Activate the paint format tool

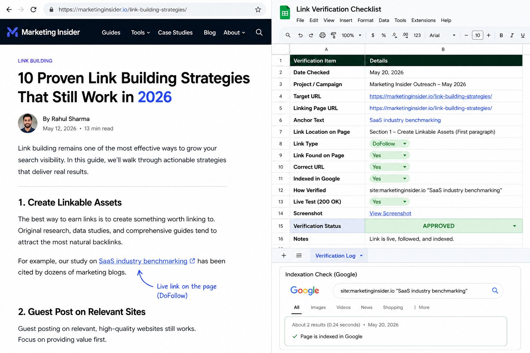click(333, 35)
